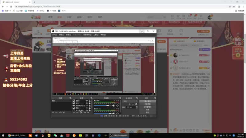Viewport: 246px width, 138px height.
Task: Toggle lock on 车位2 source
Action: pyautogui.click(x=89, y=103)
